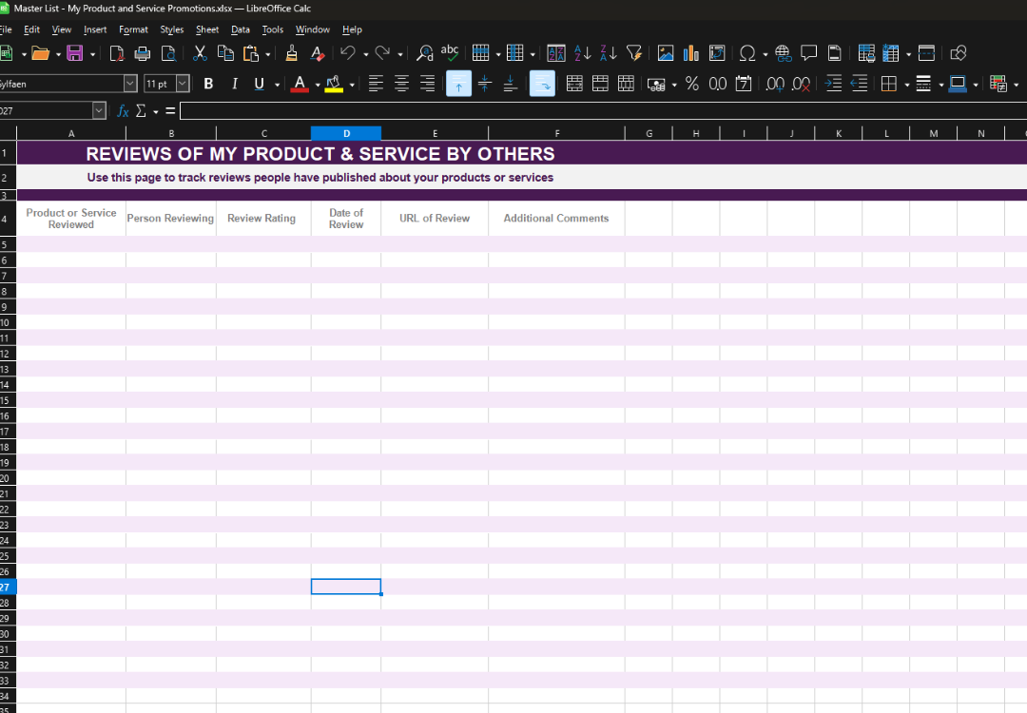Sort descending Z to A
The image size is (1027, 713).
[608, 53]
